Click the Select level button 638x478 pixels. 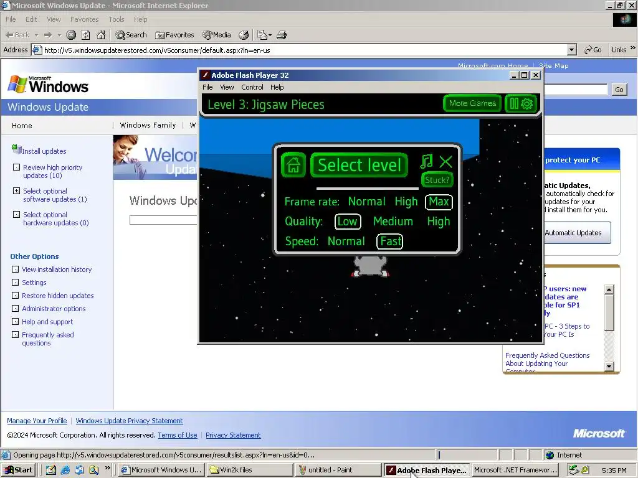[359, 165]
